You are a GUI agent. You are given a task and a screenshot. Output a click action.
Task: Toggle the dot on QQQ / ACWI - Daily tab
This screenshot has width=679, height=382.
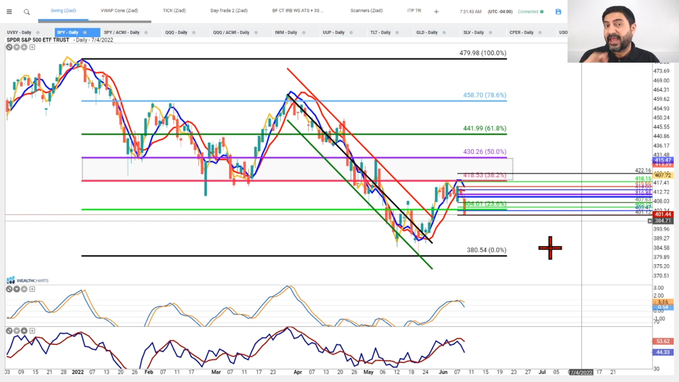[256, 33]
